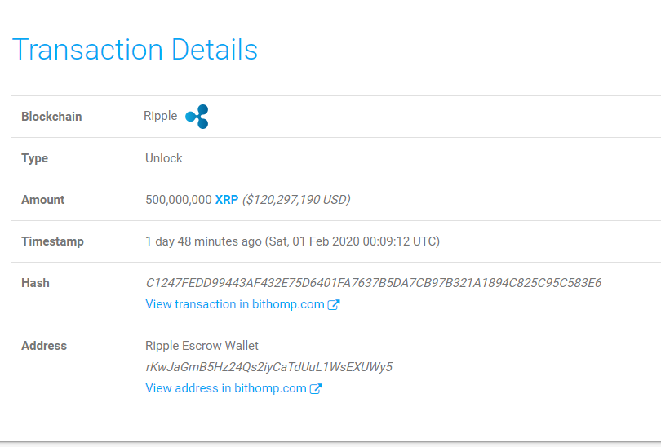Screen dimensions: 661x447
Task: Click external-link icon beside View address
Action: (316, 389)
